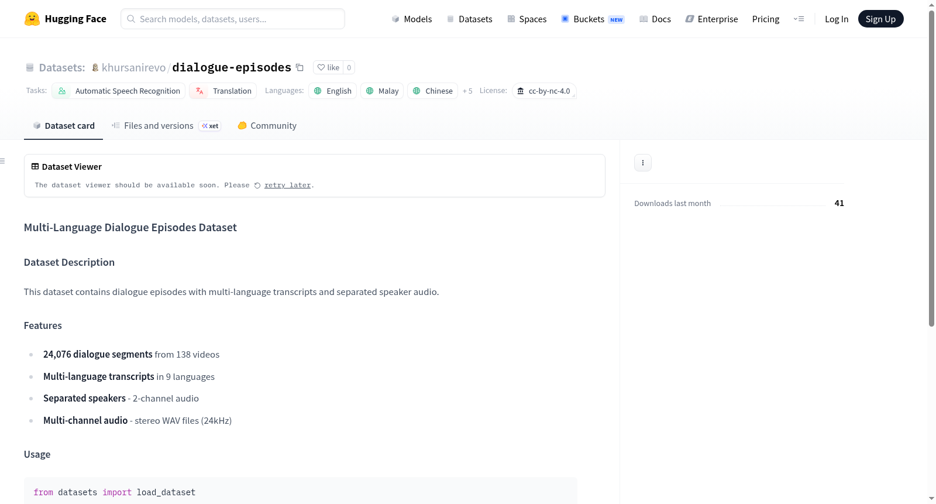Viewport: 936px width, 504px height.
Task: Expand the +5 more languages
Action: pyautogui.click(x=467, y=91)
